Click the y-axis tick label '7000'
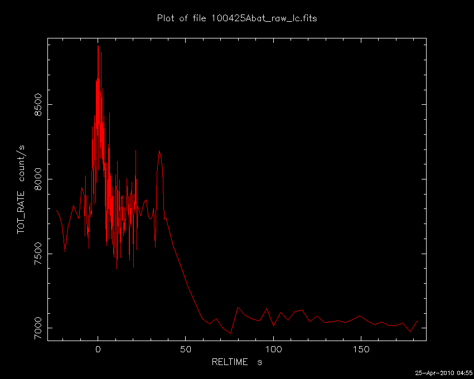The height and width of the screenshot is (379, 474). click(38, 328)
